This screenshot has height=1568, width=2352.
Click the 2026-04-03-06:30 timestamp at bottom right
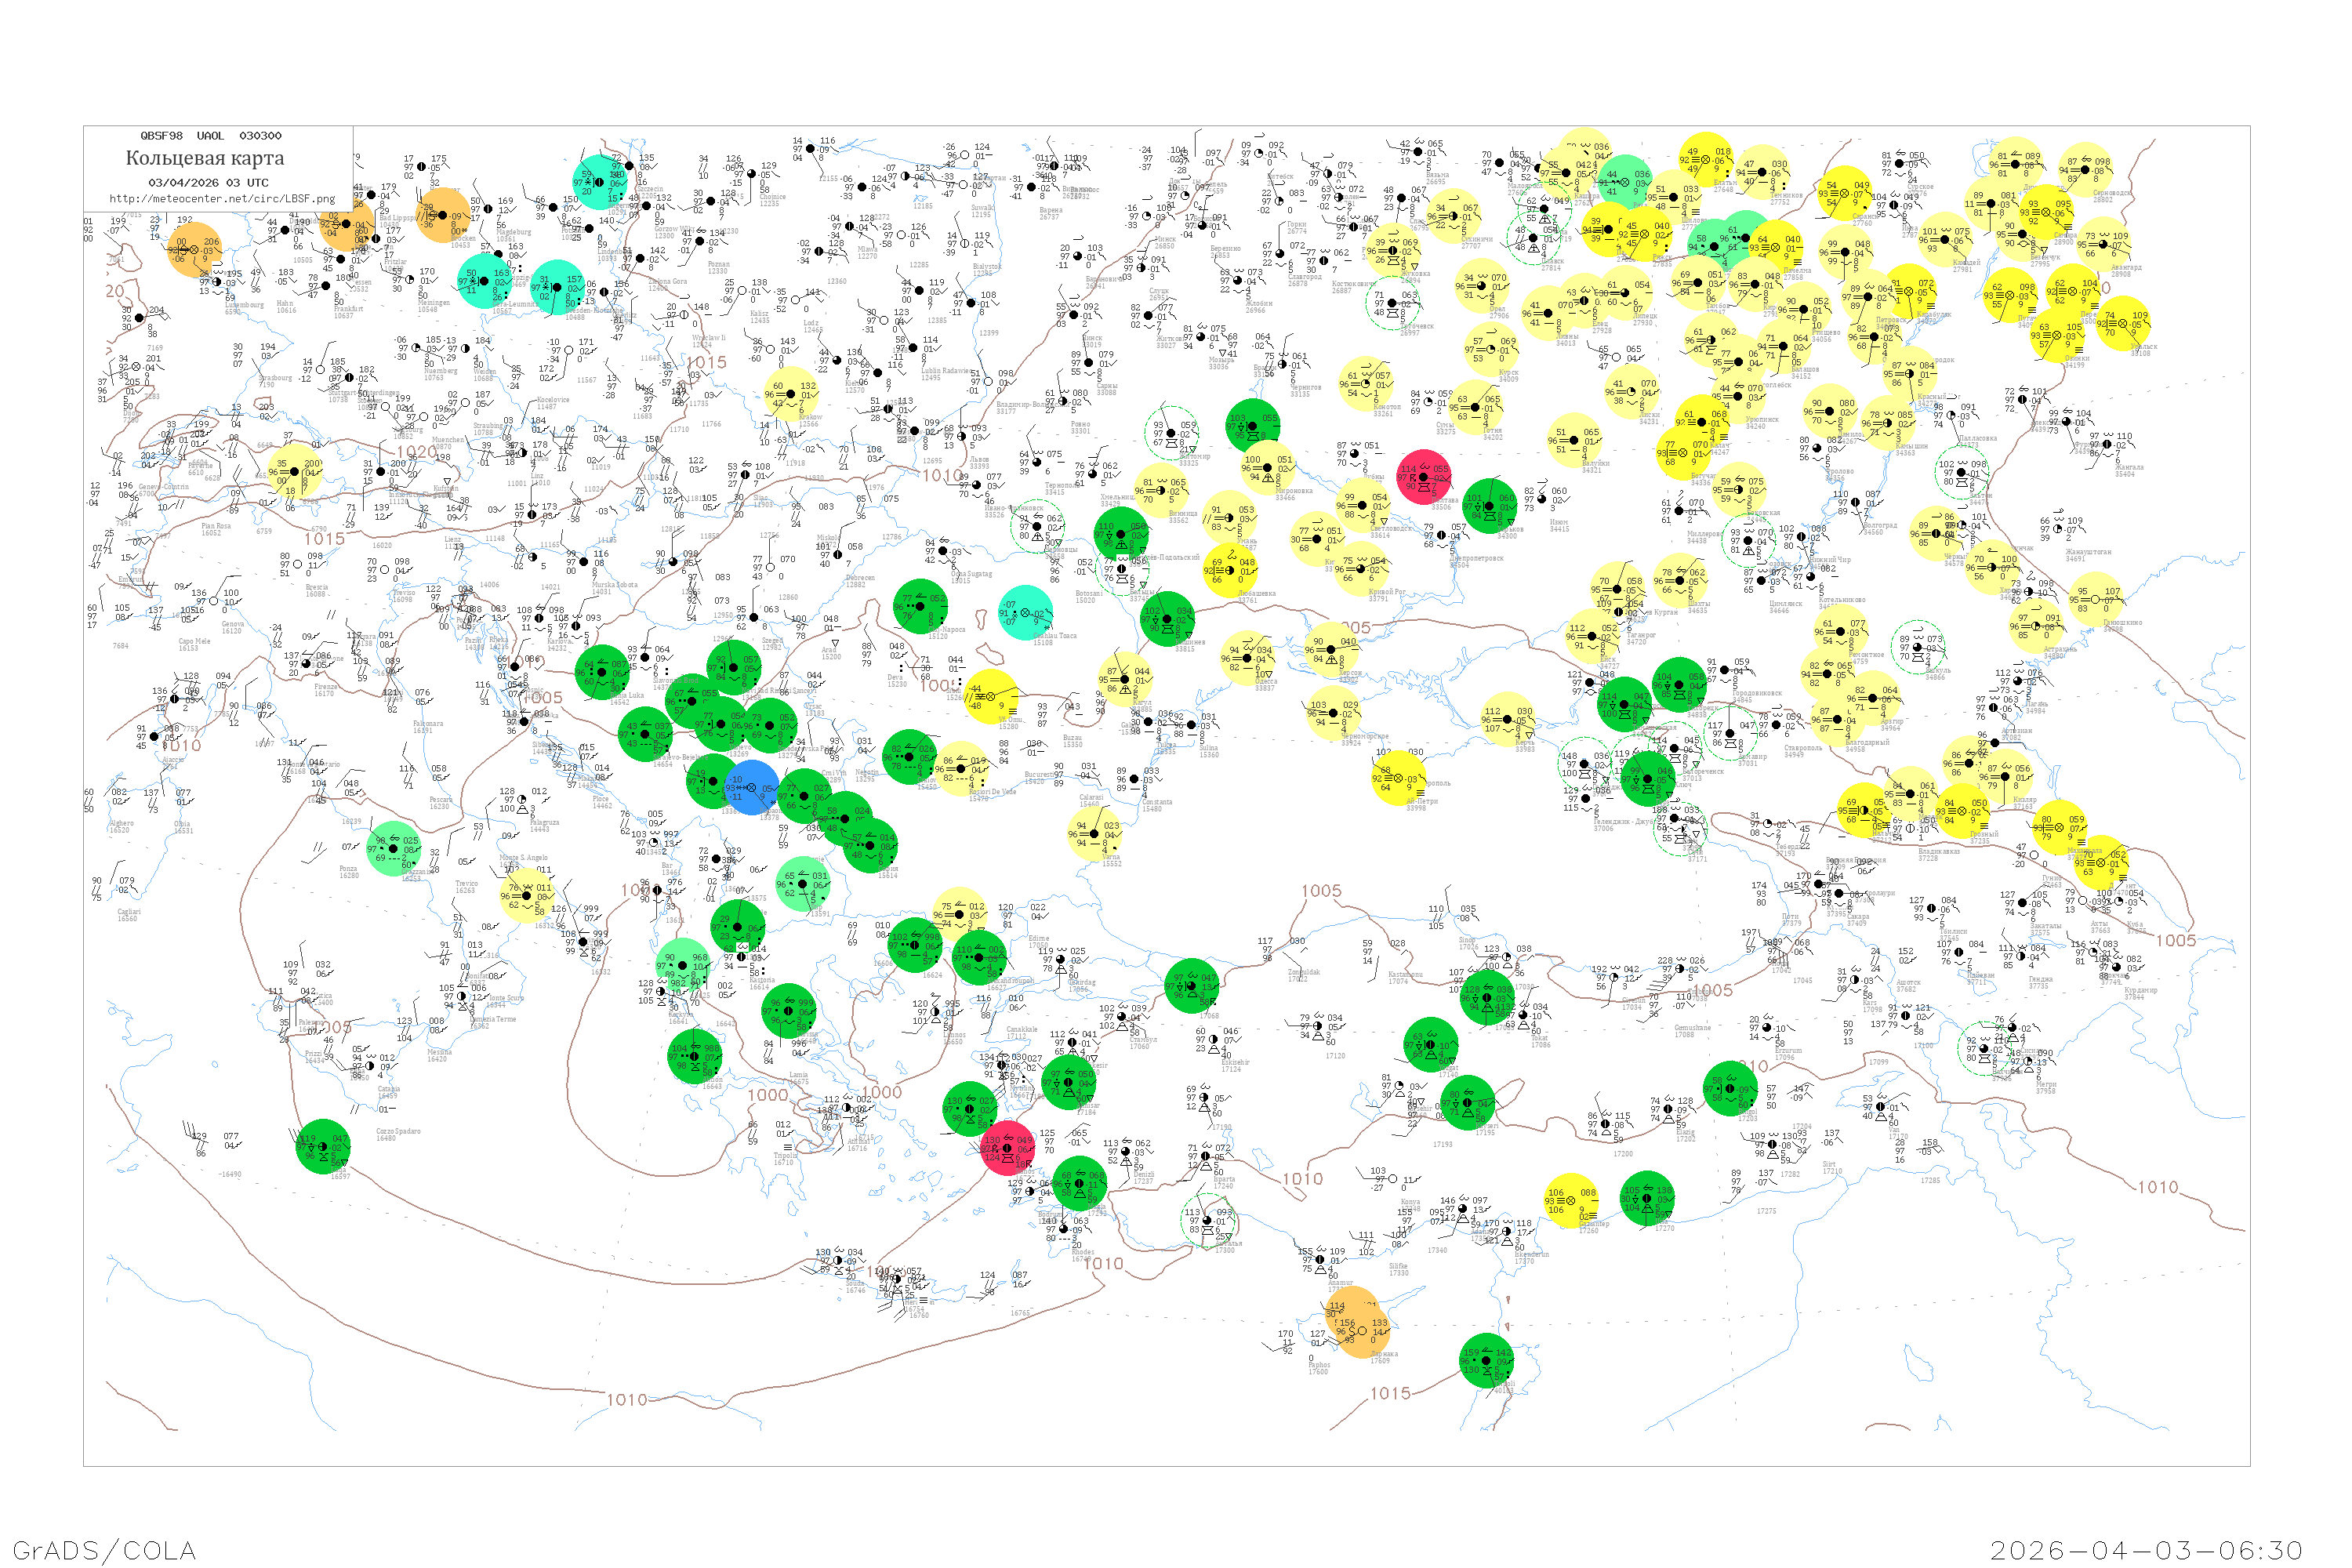pyautogui.click(x=2146, y=1550)
